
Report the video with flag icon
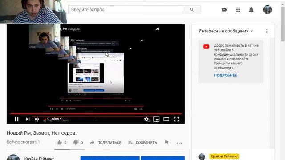coord(167,143)
